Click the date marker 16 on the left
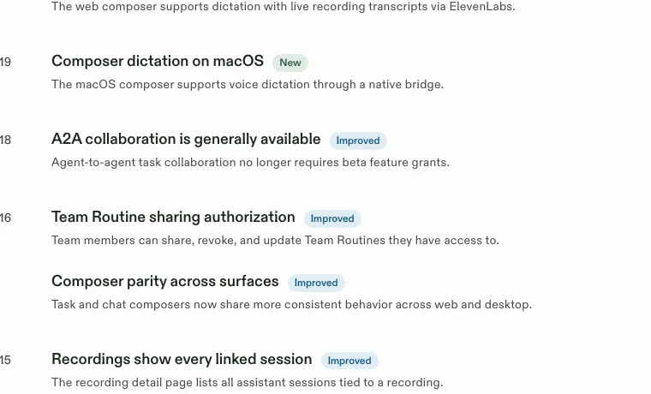Image resolution: width=651 pixels, height=394 pixels. (5, 218)
